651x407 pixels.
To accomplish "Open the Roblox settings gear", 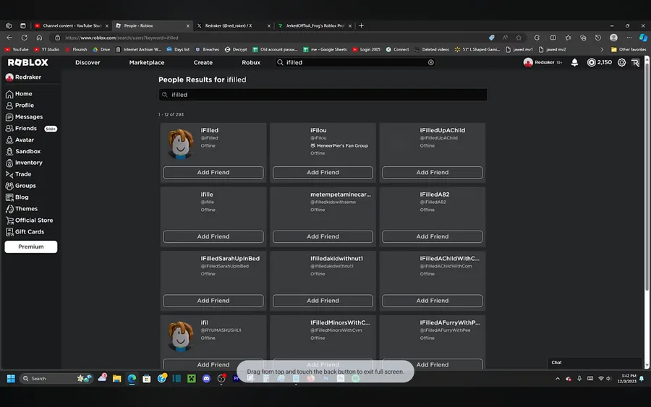I will pyautogui.click(x=621, y=63).
